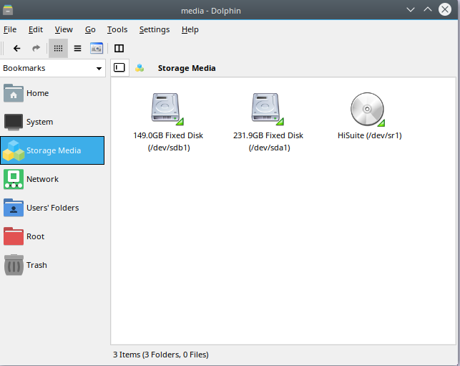Open the Edit menu
The width and height of the screenshot is (460, 366).
(36, 29)
